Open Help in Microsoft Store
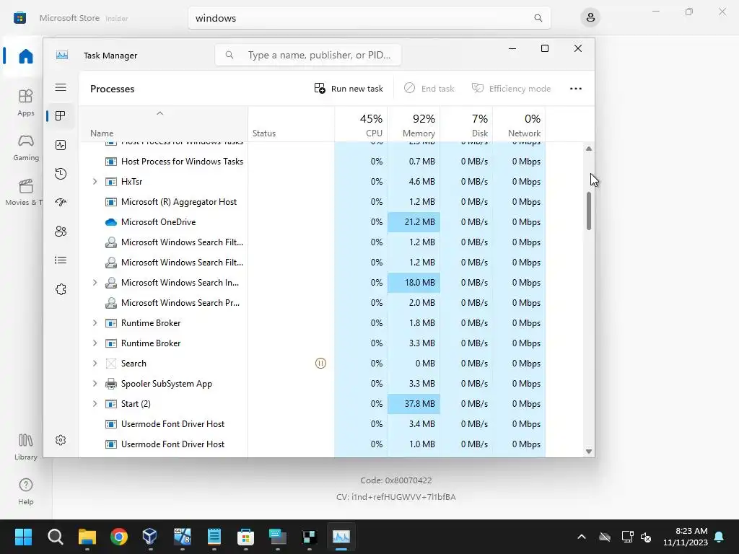The height and width of the screenshot is (554, 739). tap(25, 491)
